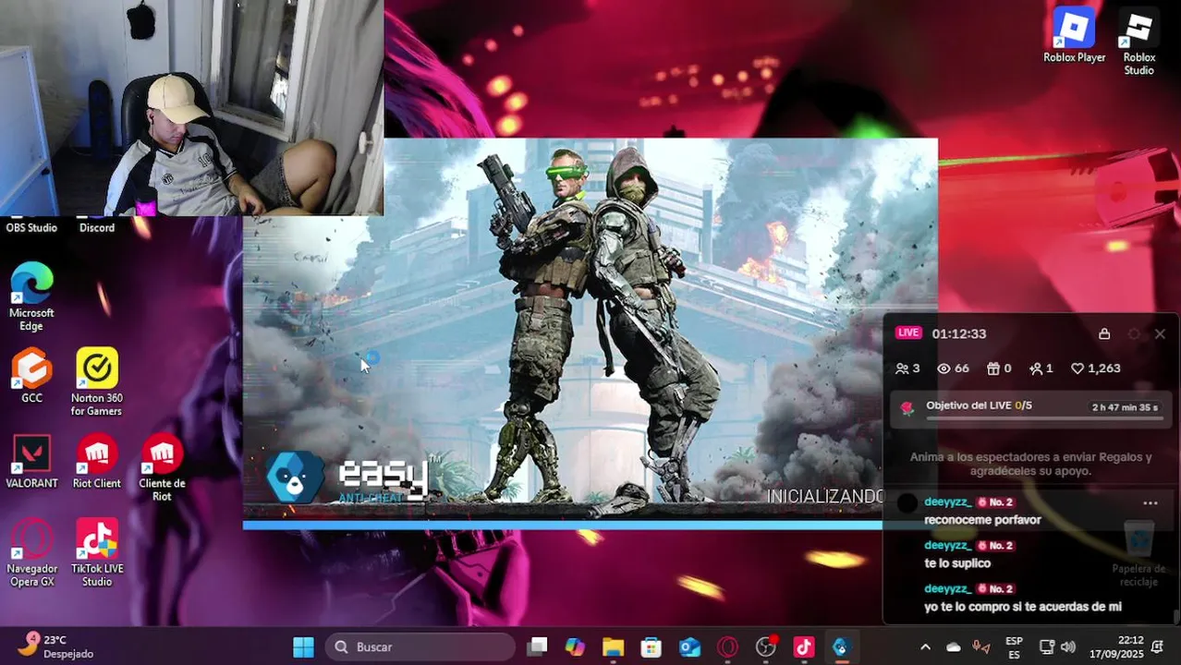Open LIVE panel settings gear
This screenshot has height=665, width=1181.
[1134, 333]
